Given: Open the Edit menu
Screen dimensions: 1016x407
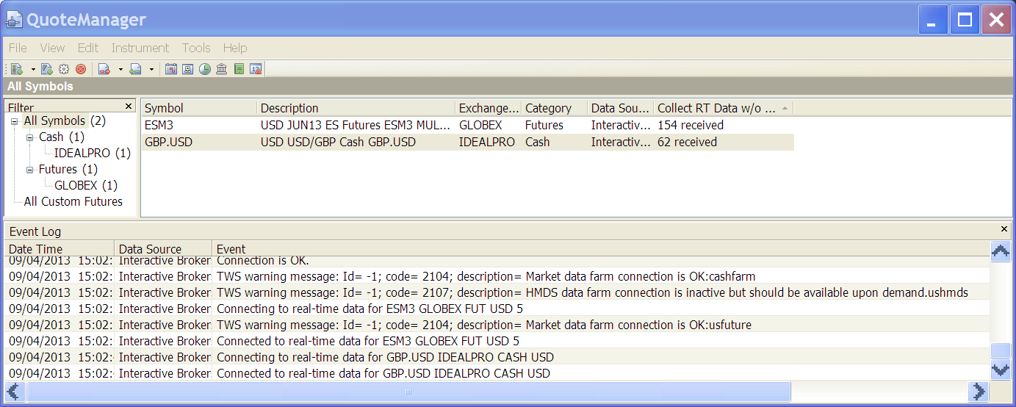Looking at the screenshot, I should [88, 48].
